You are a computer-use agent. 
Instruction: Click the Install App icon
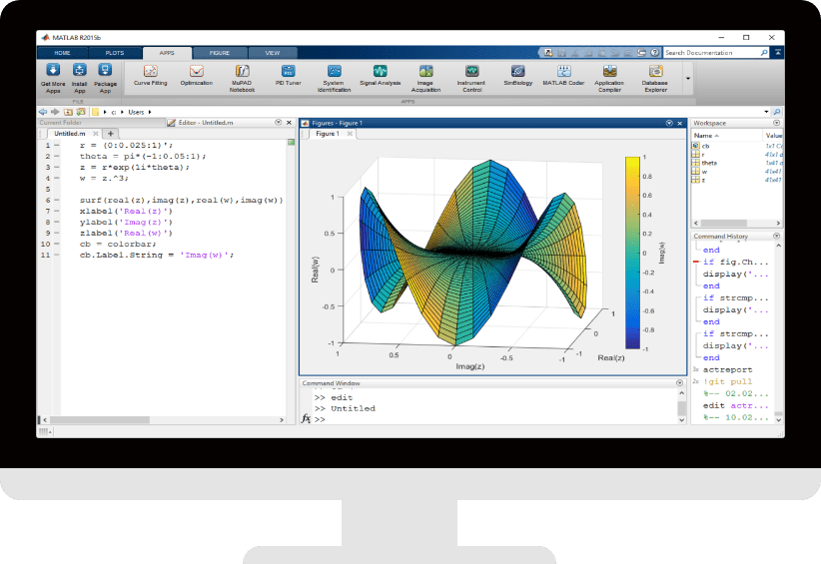click(79, 78)
